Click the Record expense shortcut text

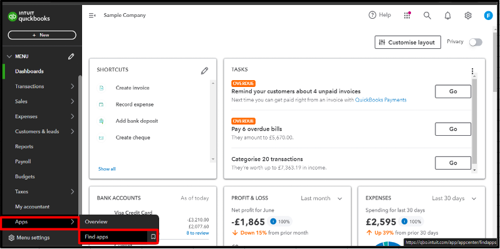(x=135, y=104)
